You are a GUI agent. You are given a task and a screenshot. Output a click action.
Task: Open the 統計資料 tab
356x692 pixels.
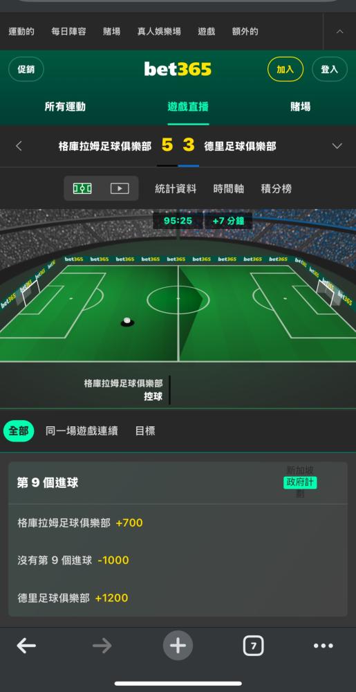click(x=176, y=189)
